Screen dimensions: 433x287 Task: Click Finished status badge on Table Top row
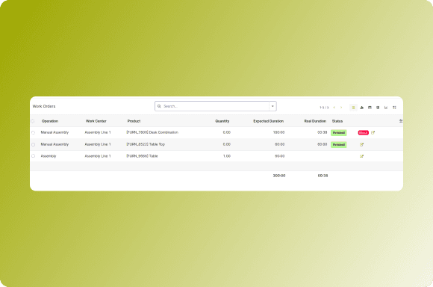338,144
